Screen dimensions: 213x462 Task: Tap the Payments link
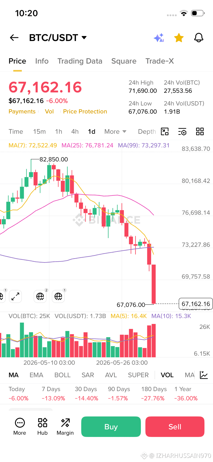click(22, 111)
